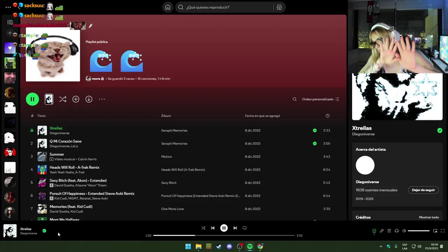Toggle shuffle for this playlist header

pyautogui.click(x=63, y=99)
